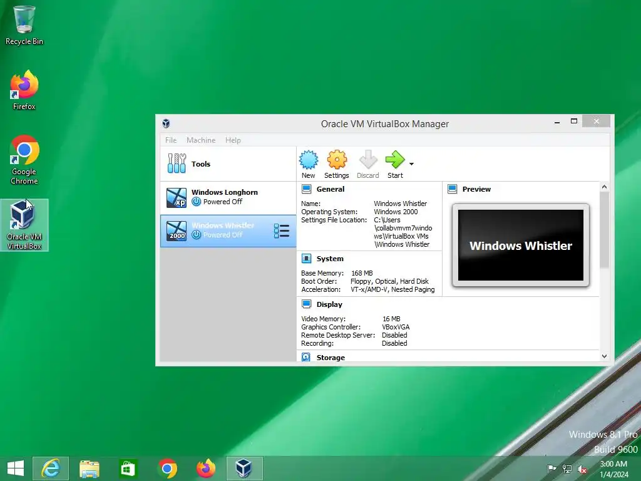
Task: Click the System section chip icon
Action: click(306, 259)
